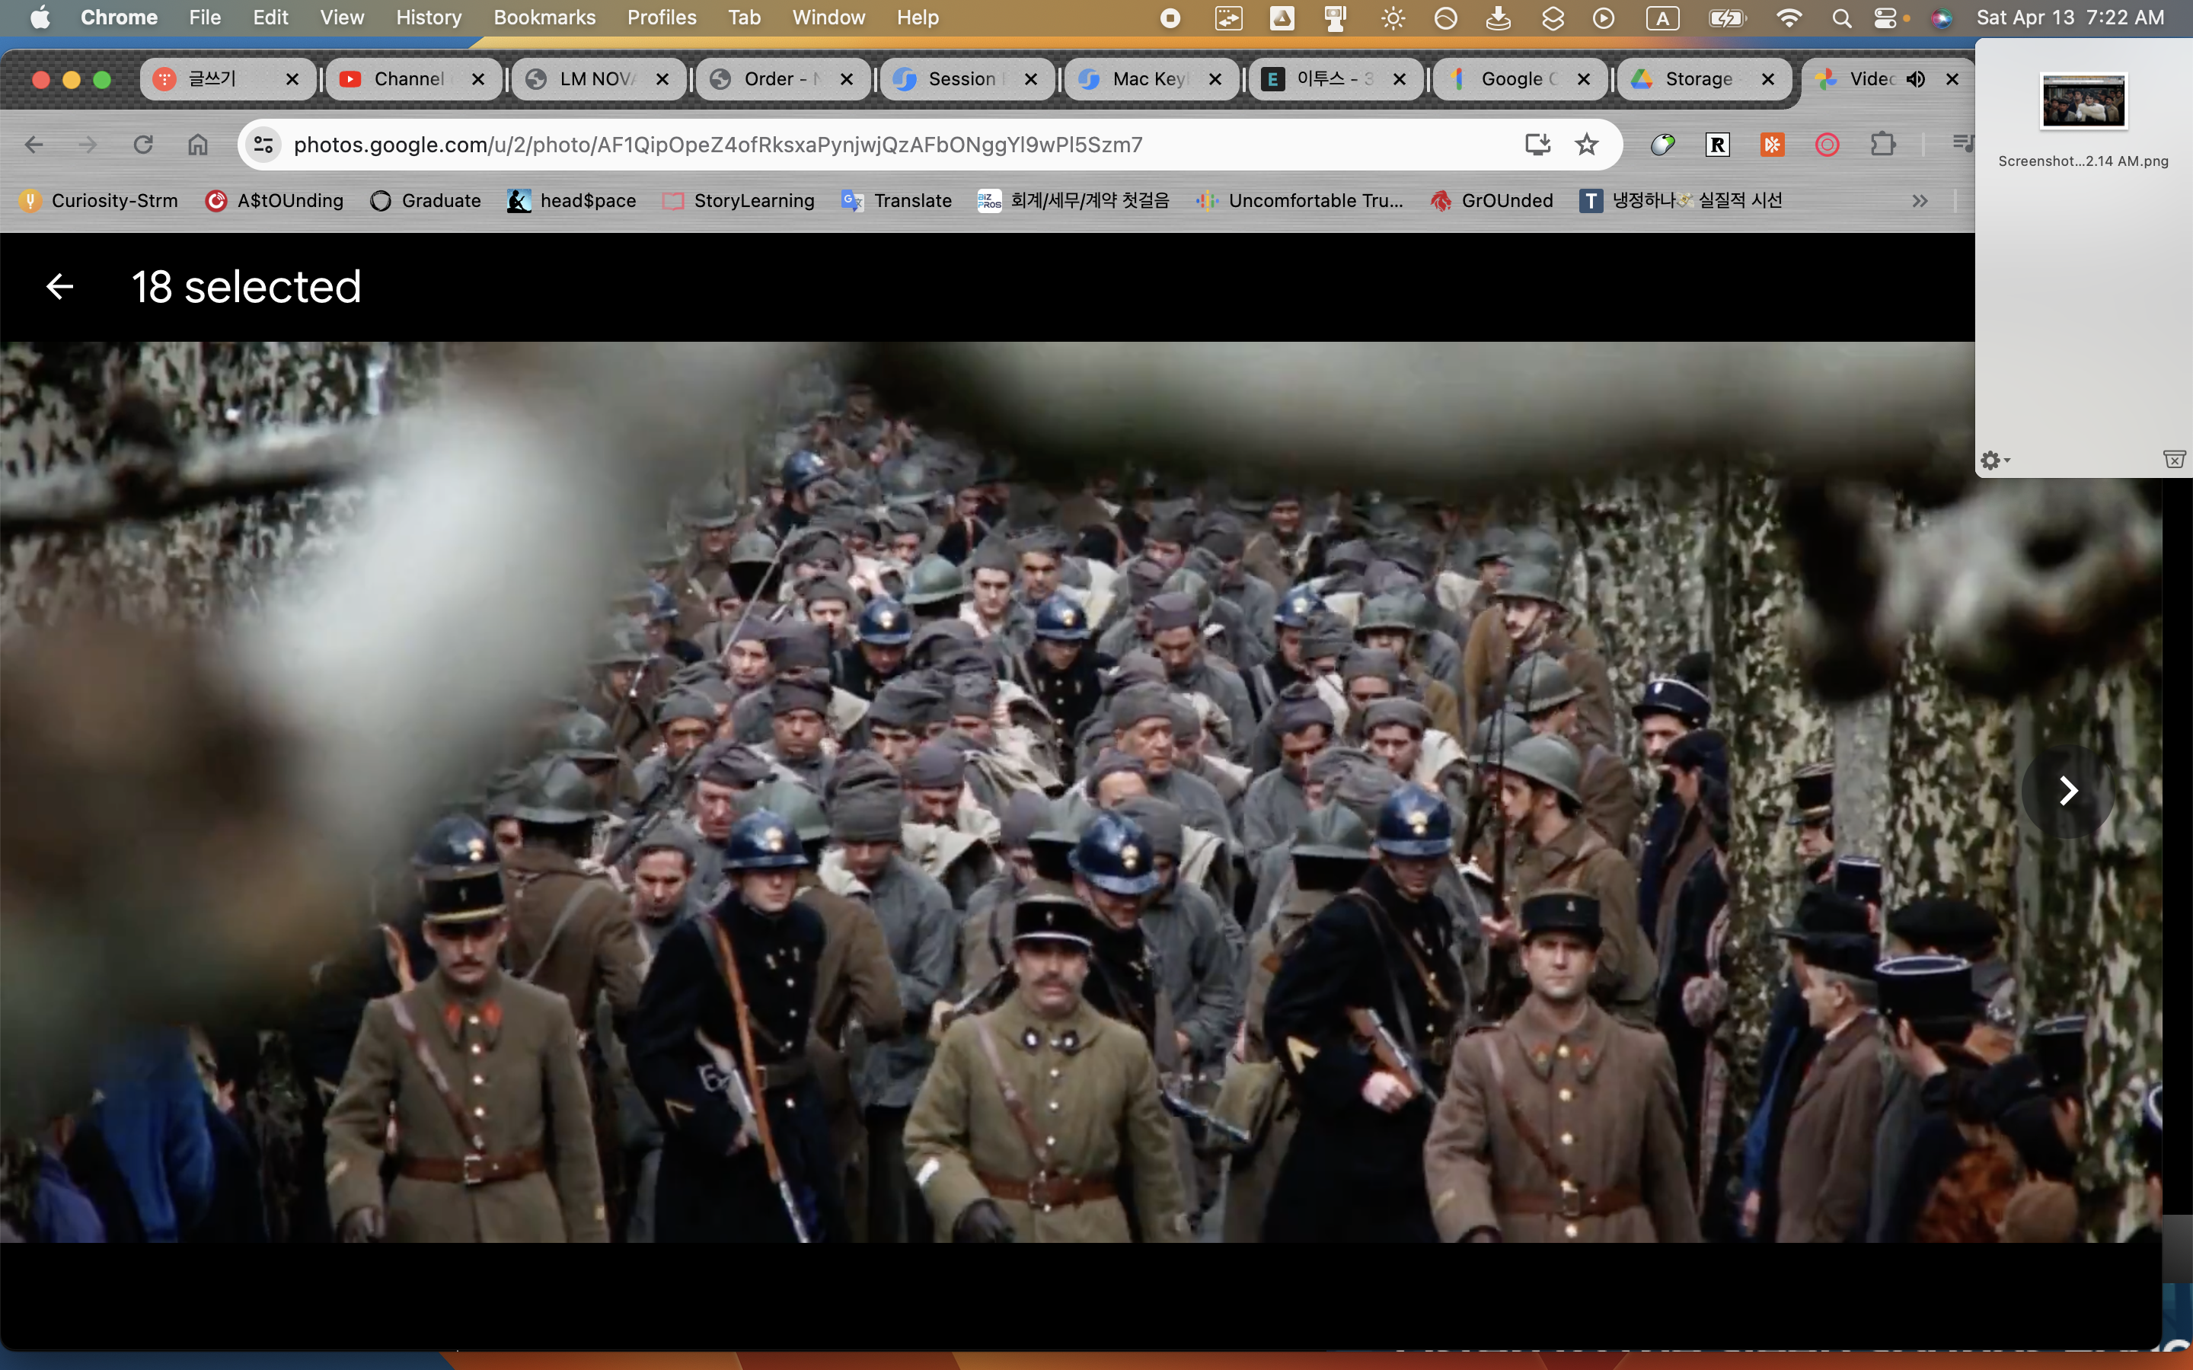Open the A$tOUnding bookmark
The image size is (2193, 1370).
(275, 201)
